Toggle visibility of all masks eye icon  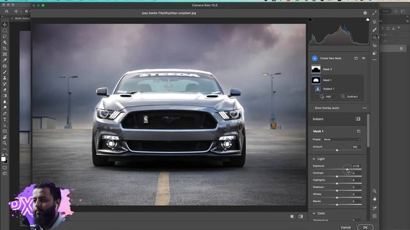(363, 58)
